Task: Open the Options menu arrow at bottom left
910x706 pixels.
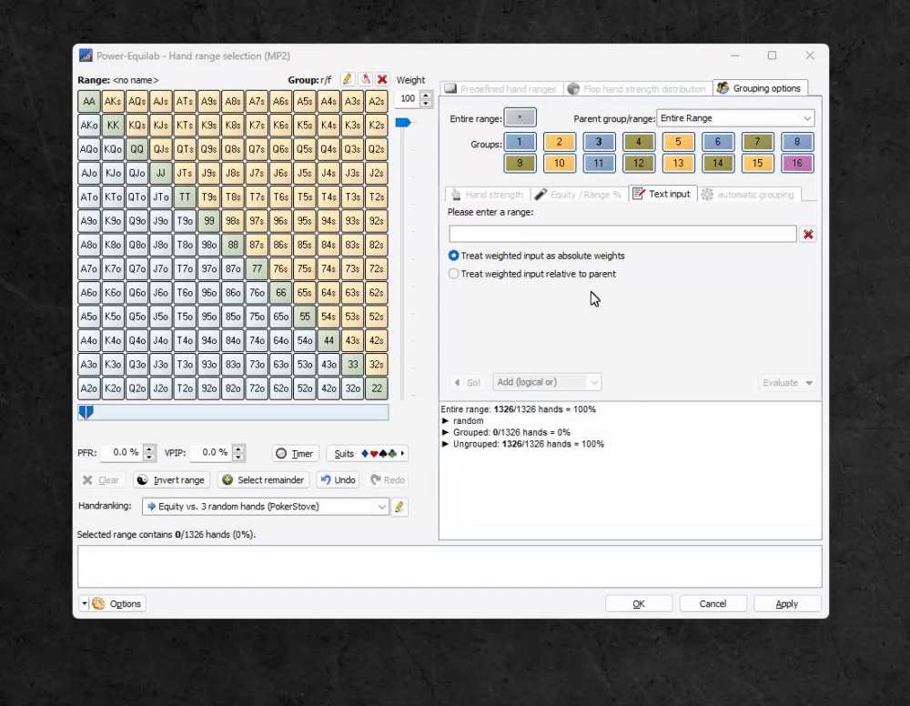Action: (84, 604)
